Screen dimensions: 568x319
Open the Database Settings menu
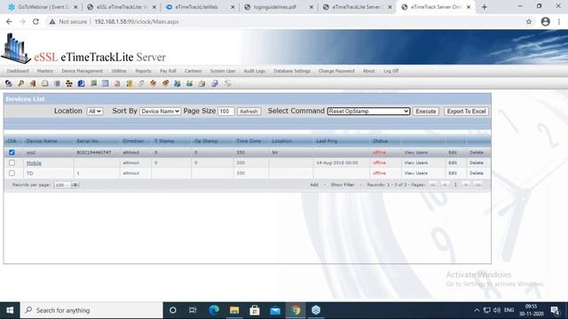pos(292,71)
